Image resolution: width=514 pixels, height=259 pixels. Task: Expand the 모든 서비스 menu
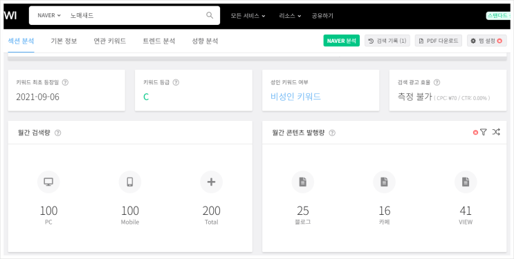248,16
